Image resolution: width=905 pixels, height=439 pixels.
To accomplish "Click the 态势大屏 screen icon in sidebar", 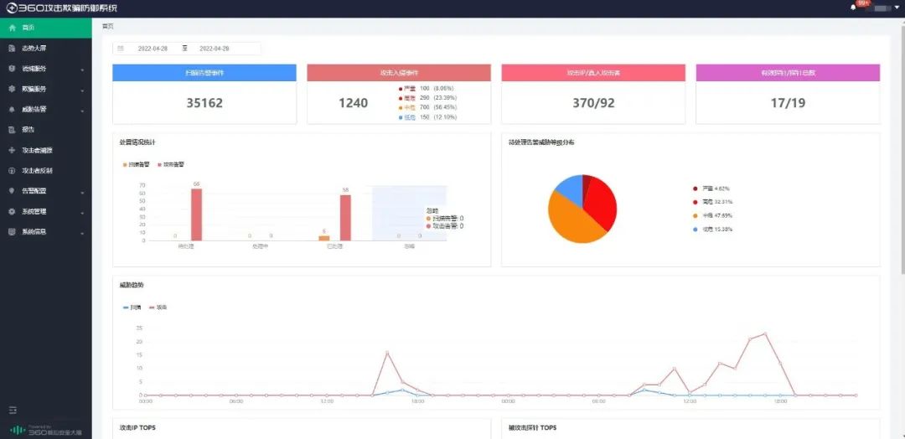I will tap(12, 49).
